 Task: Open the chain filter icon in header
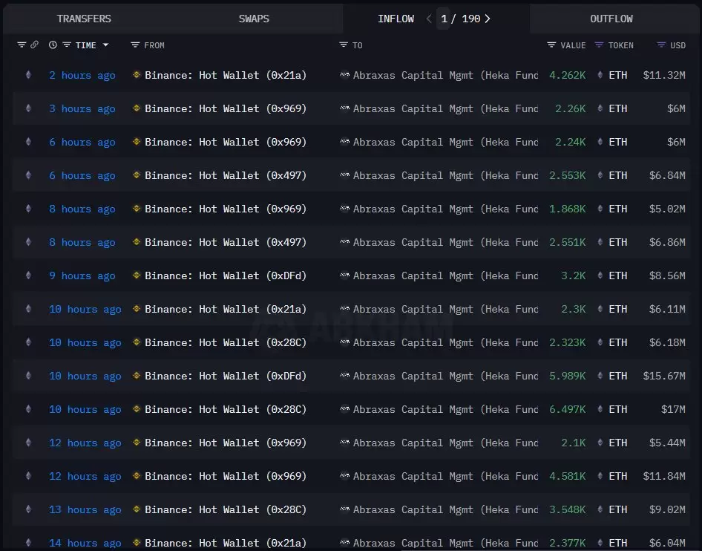(x=21, y=45)
